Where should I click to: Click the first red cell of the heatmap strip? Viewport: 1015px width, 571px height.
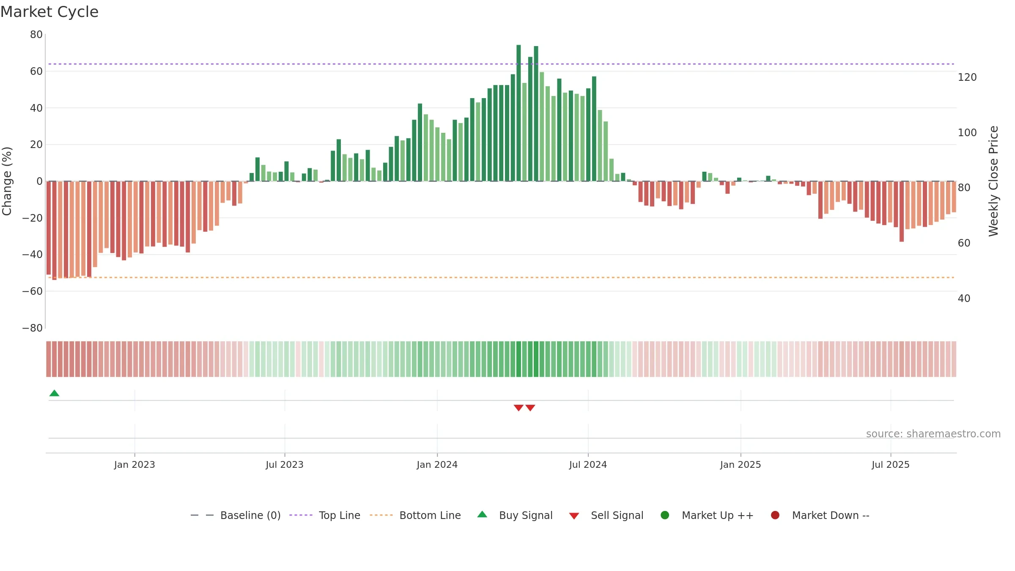click(49, 359)
